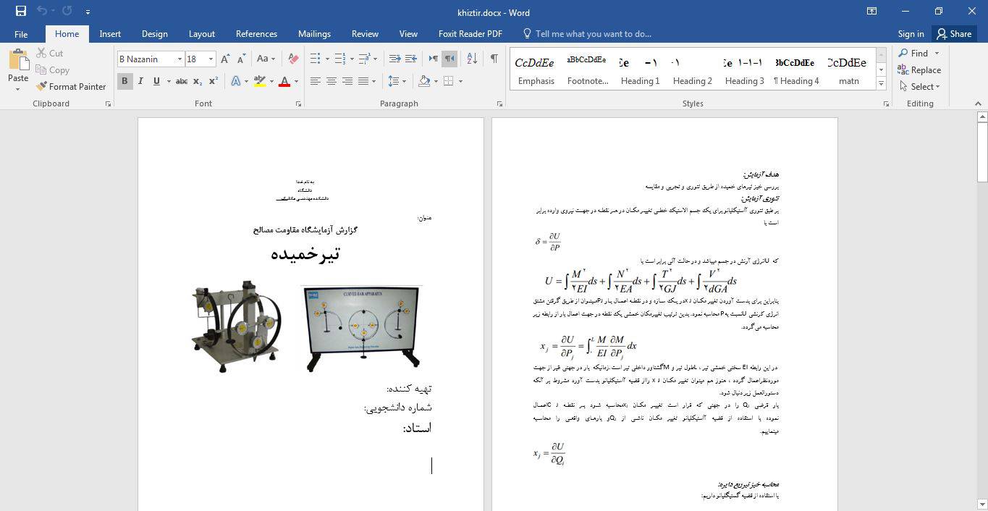Image resolution: width=988 pixels, height=511 pixels.
Task: Switch to the Insert ribbon tab
Action: pyautogui.click(x=110, y=34)
